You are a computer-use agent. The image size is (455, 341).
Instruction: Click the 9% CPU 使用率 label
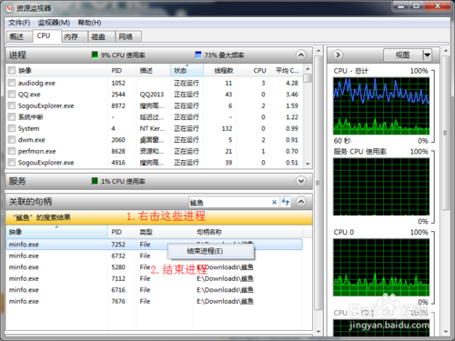(x=123, y=55)
